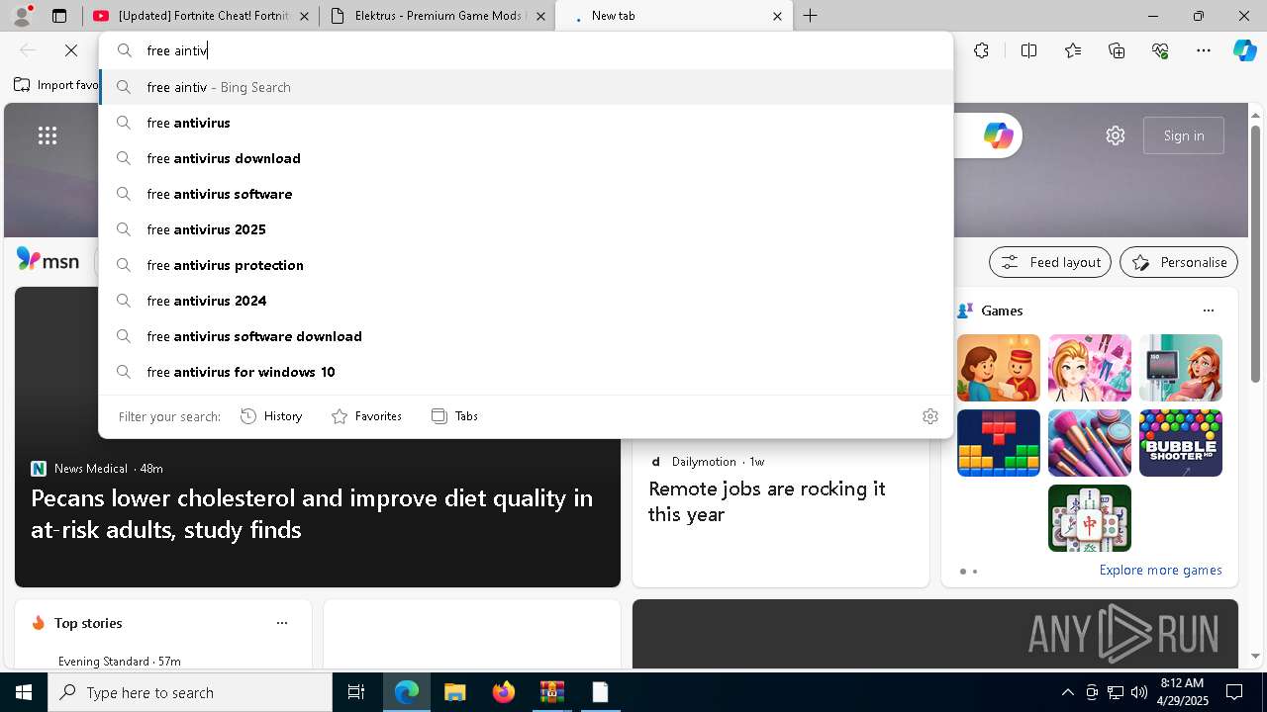The image size is (1267, 712).
Task: Click the page vertical scrollbar
Action: (1255, 253)
